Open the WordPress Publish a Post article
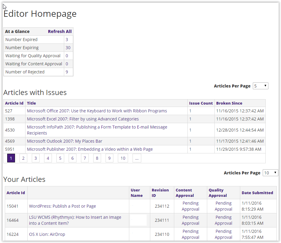 pyautogui.click(x=62, y=206)
